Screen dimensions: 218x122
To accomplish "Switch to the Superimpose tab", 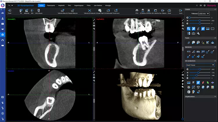I will pos(79,5).
